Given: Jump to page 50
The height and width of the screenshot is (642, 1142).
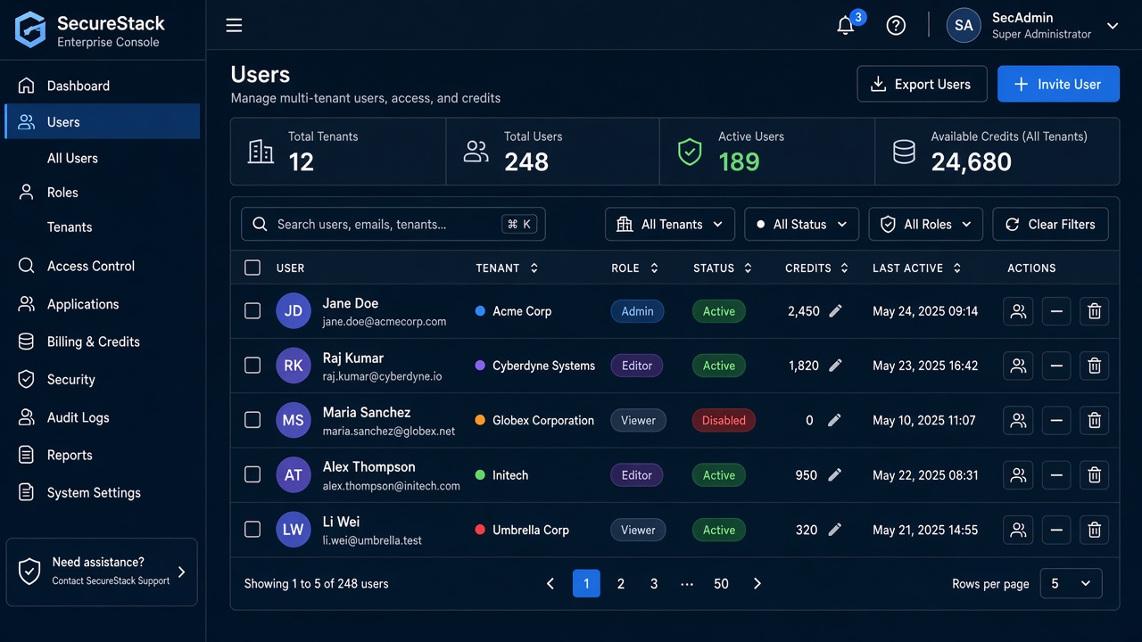Looking at the screenshot, I should pos(721,583).
